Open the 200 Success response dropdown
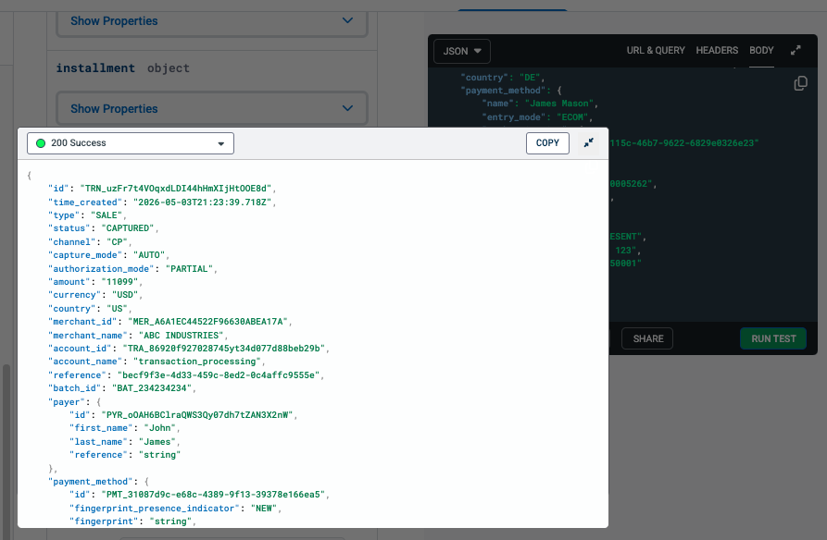The height and width of the screenshot is (540, 827). [x=131, y=143]
